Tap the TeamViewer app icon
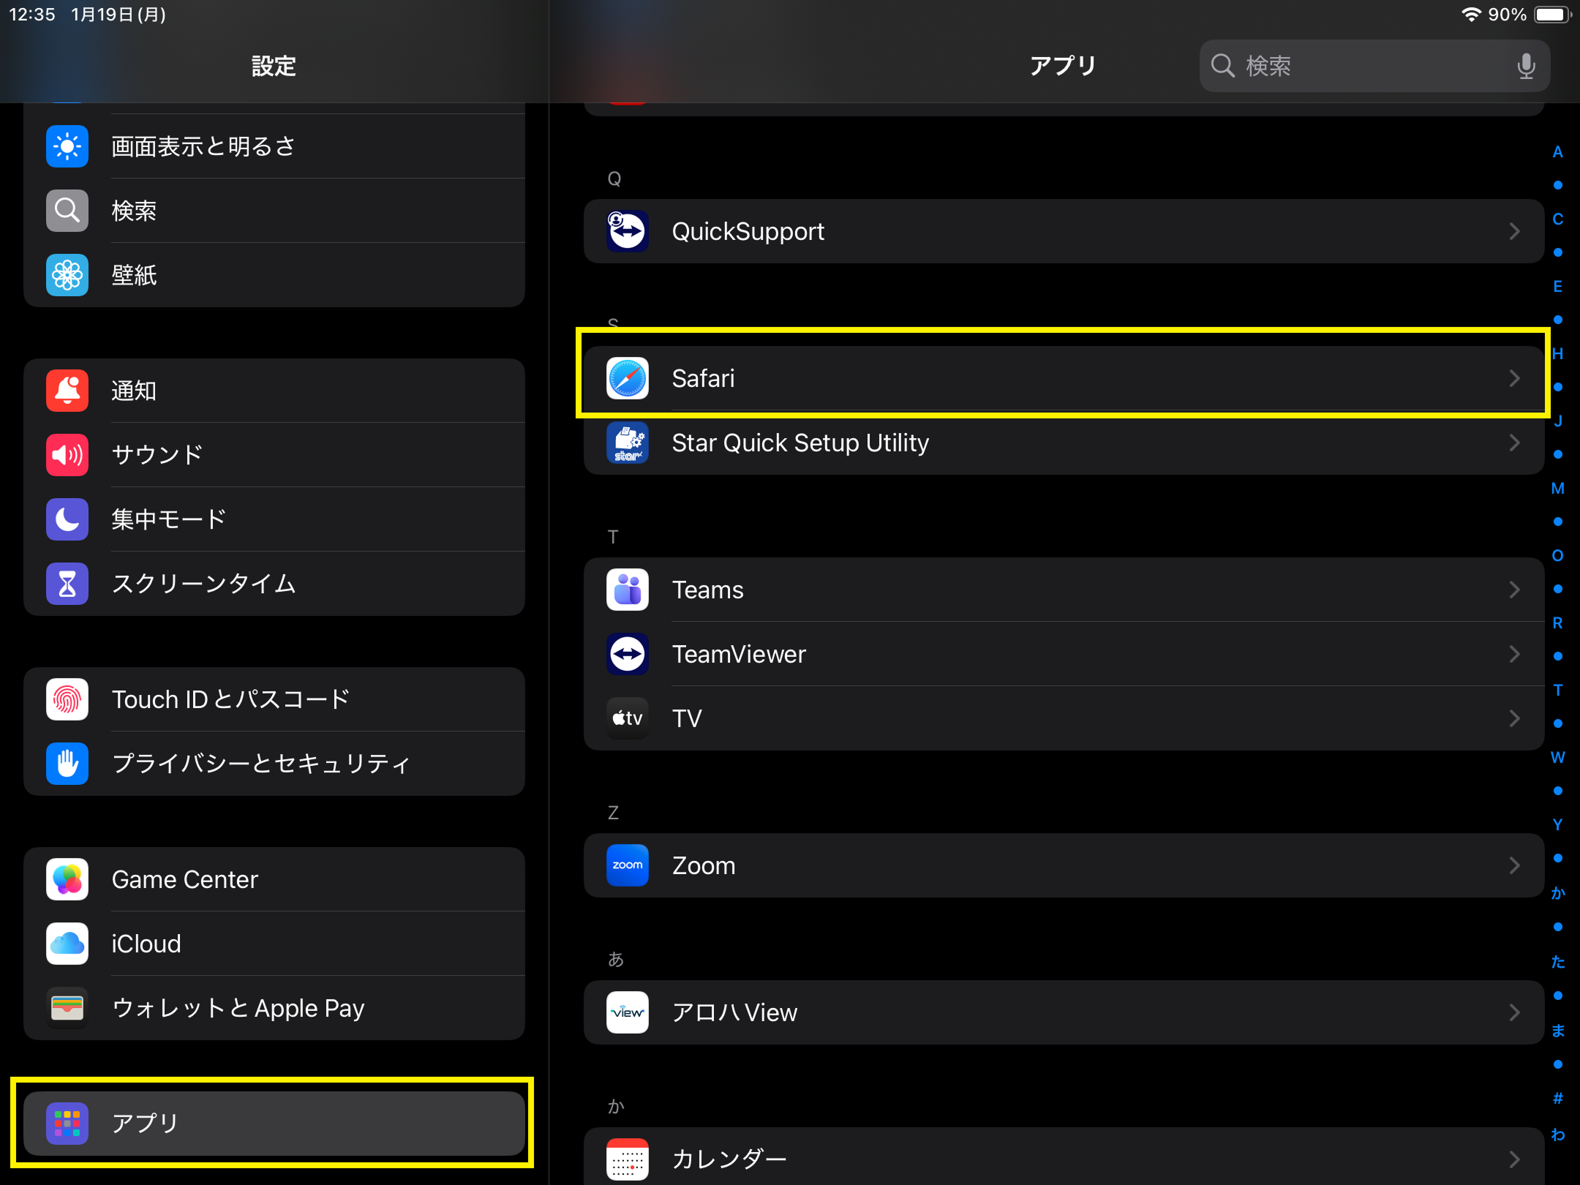The image size is (1580, 1185). (627, 654)
